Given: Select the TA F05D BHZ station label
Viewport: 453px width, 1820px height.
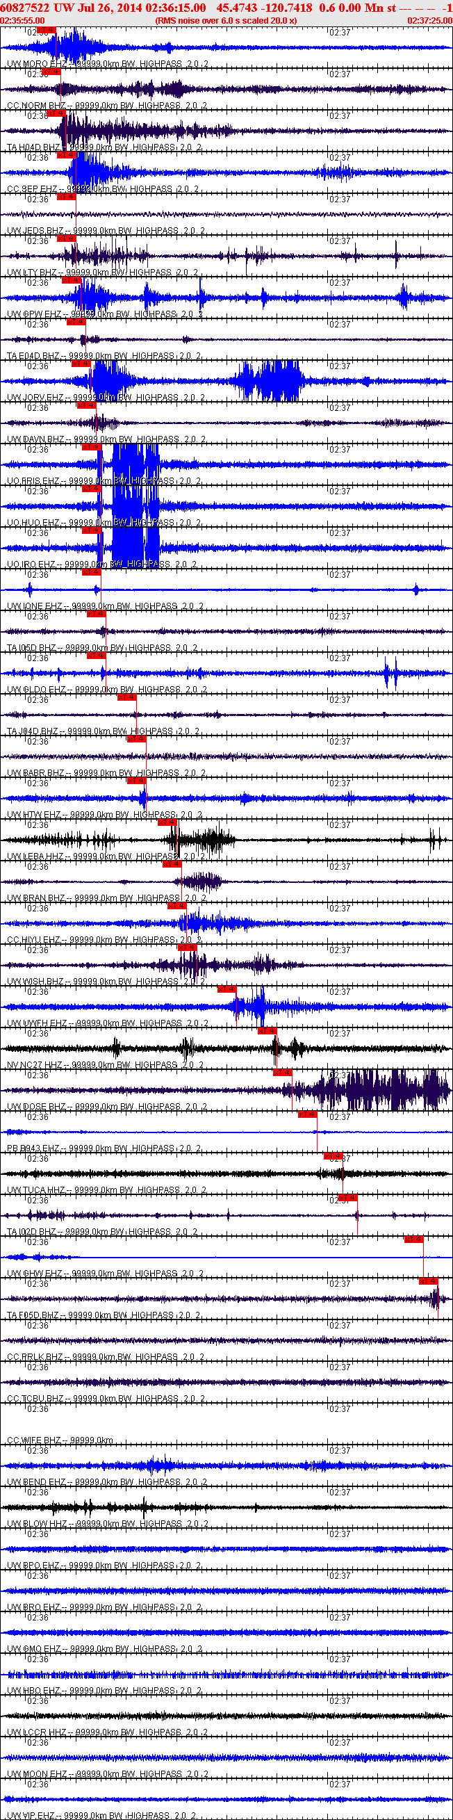Looking at the screenshot, I should pos(104,1315).
